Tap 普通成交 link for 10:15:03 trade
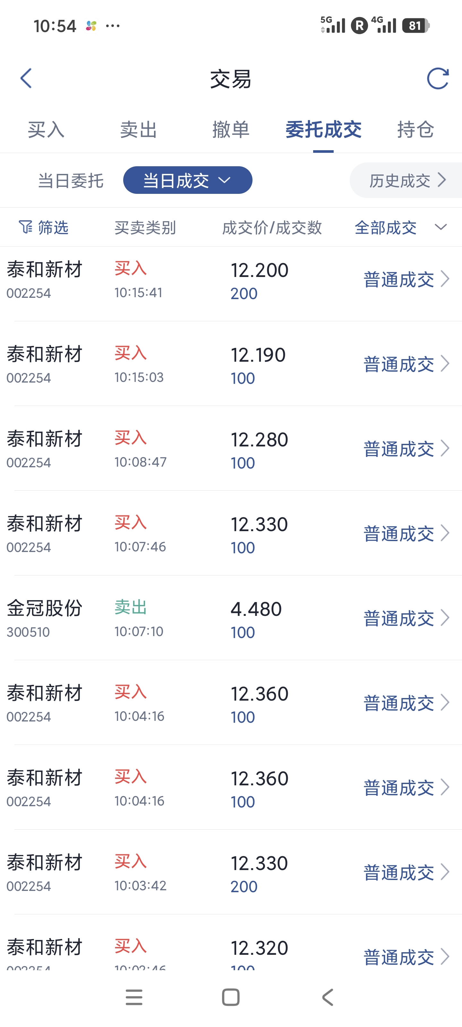This screenshot has width=462, height=1027. tap(398, 364)
